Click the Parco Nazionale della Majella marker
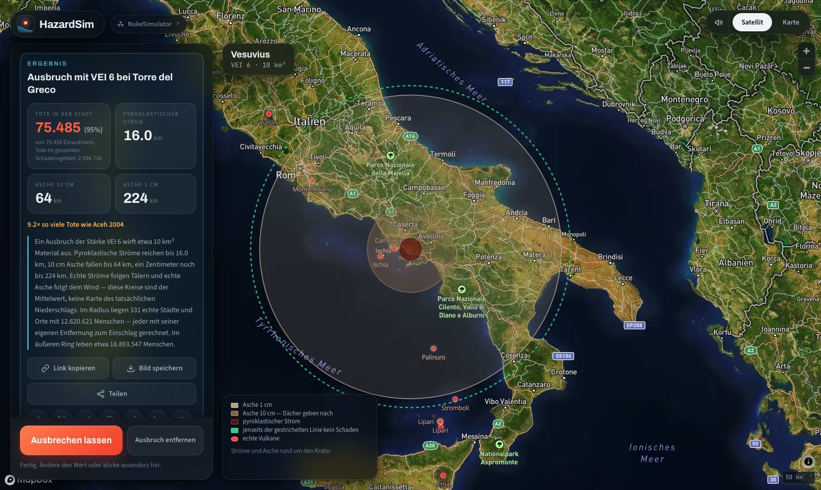821x490 pixels. click(391, 156)
